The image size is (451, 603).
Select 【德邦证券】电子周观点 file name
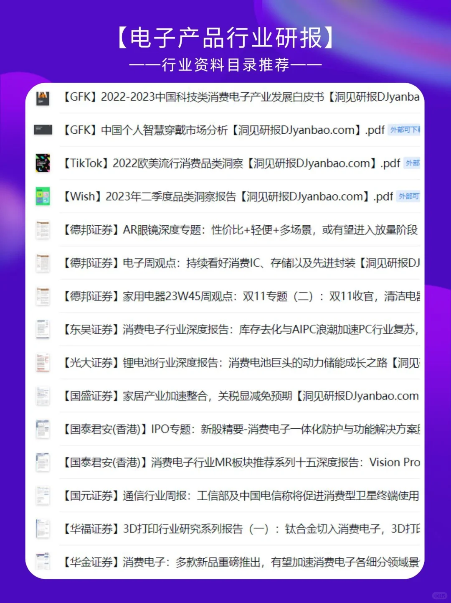tap(240, 263)
